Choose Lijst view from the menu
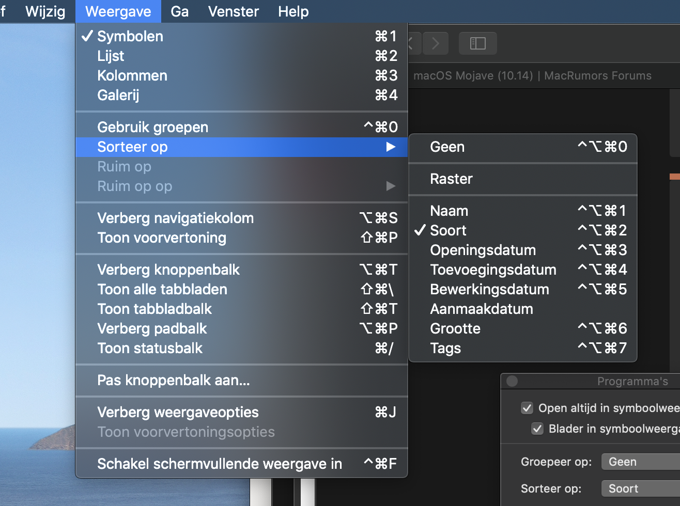The height and width of the screenshot is (506, 680). point(111,56)
